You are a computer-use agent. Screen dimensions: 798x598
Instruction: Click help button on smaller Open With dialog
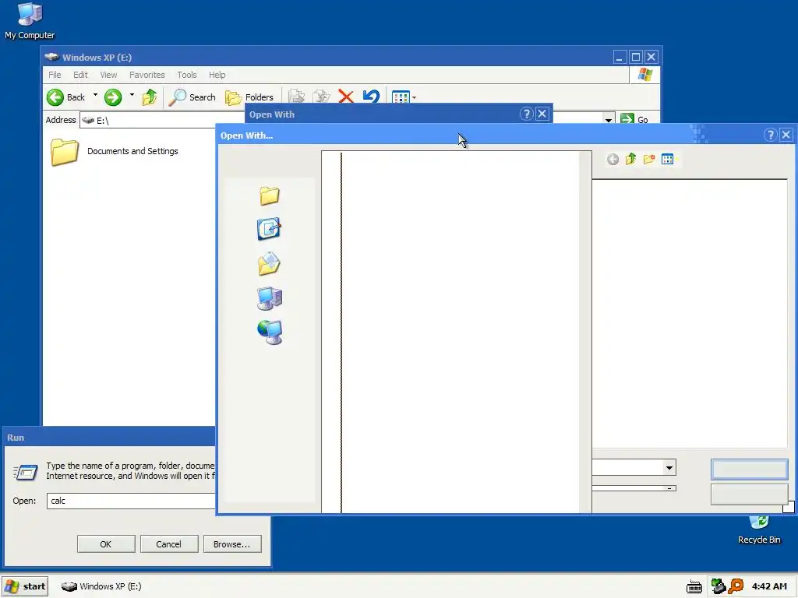click(x=526, y=114)
